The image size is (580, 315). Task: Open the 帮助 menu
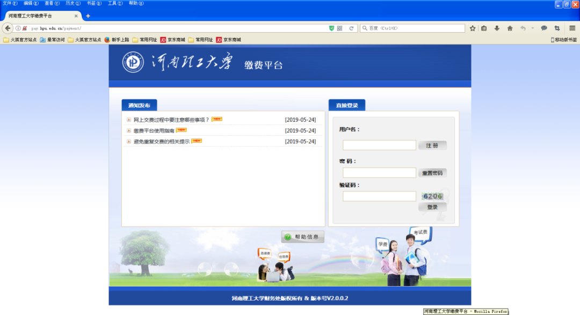[x=136, y=3]
